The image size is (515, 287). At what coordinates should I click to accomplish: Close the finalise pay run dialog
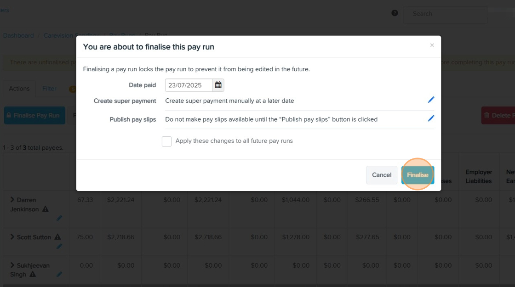432,45
